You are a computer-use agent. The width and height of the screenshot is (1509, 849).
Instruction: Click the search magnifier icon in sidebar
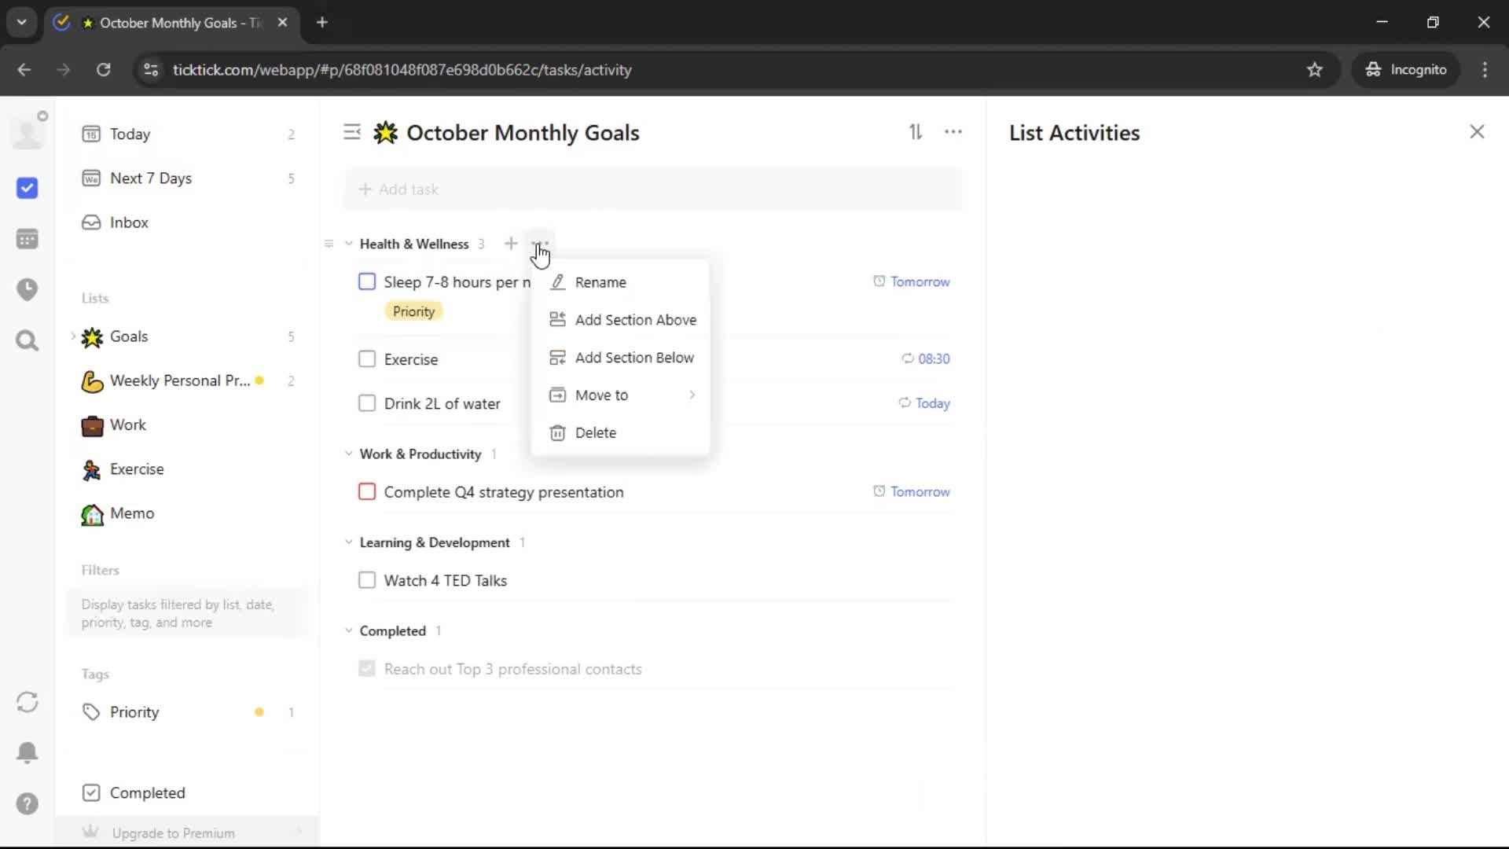coord(27,341)
